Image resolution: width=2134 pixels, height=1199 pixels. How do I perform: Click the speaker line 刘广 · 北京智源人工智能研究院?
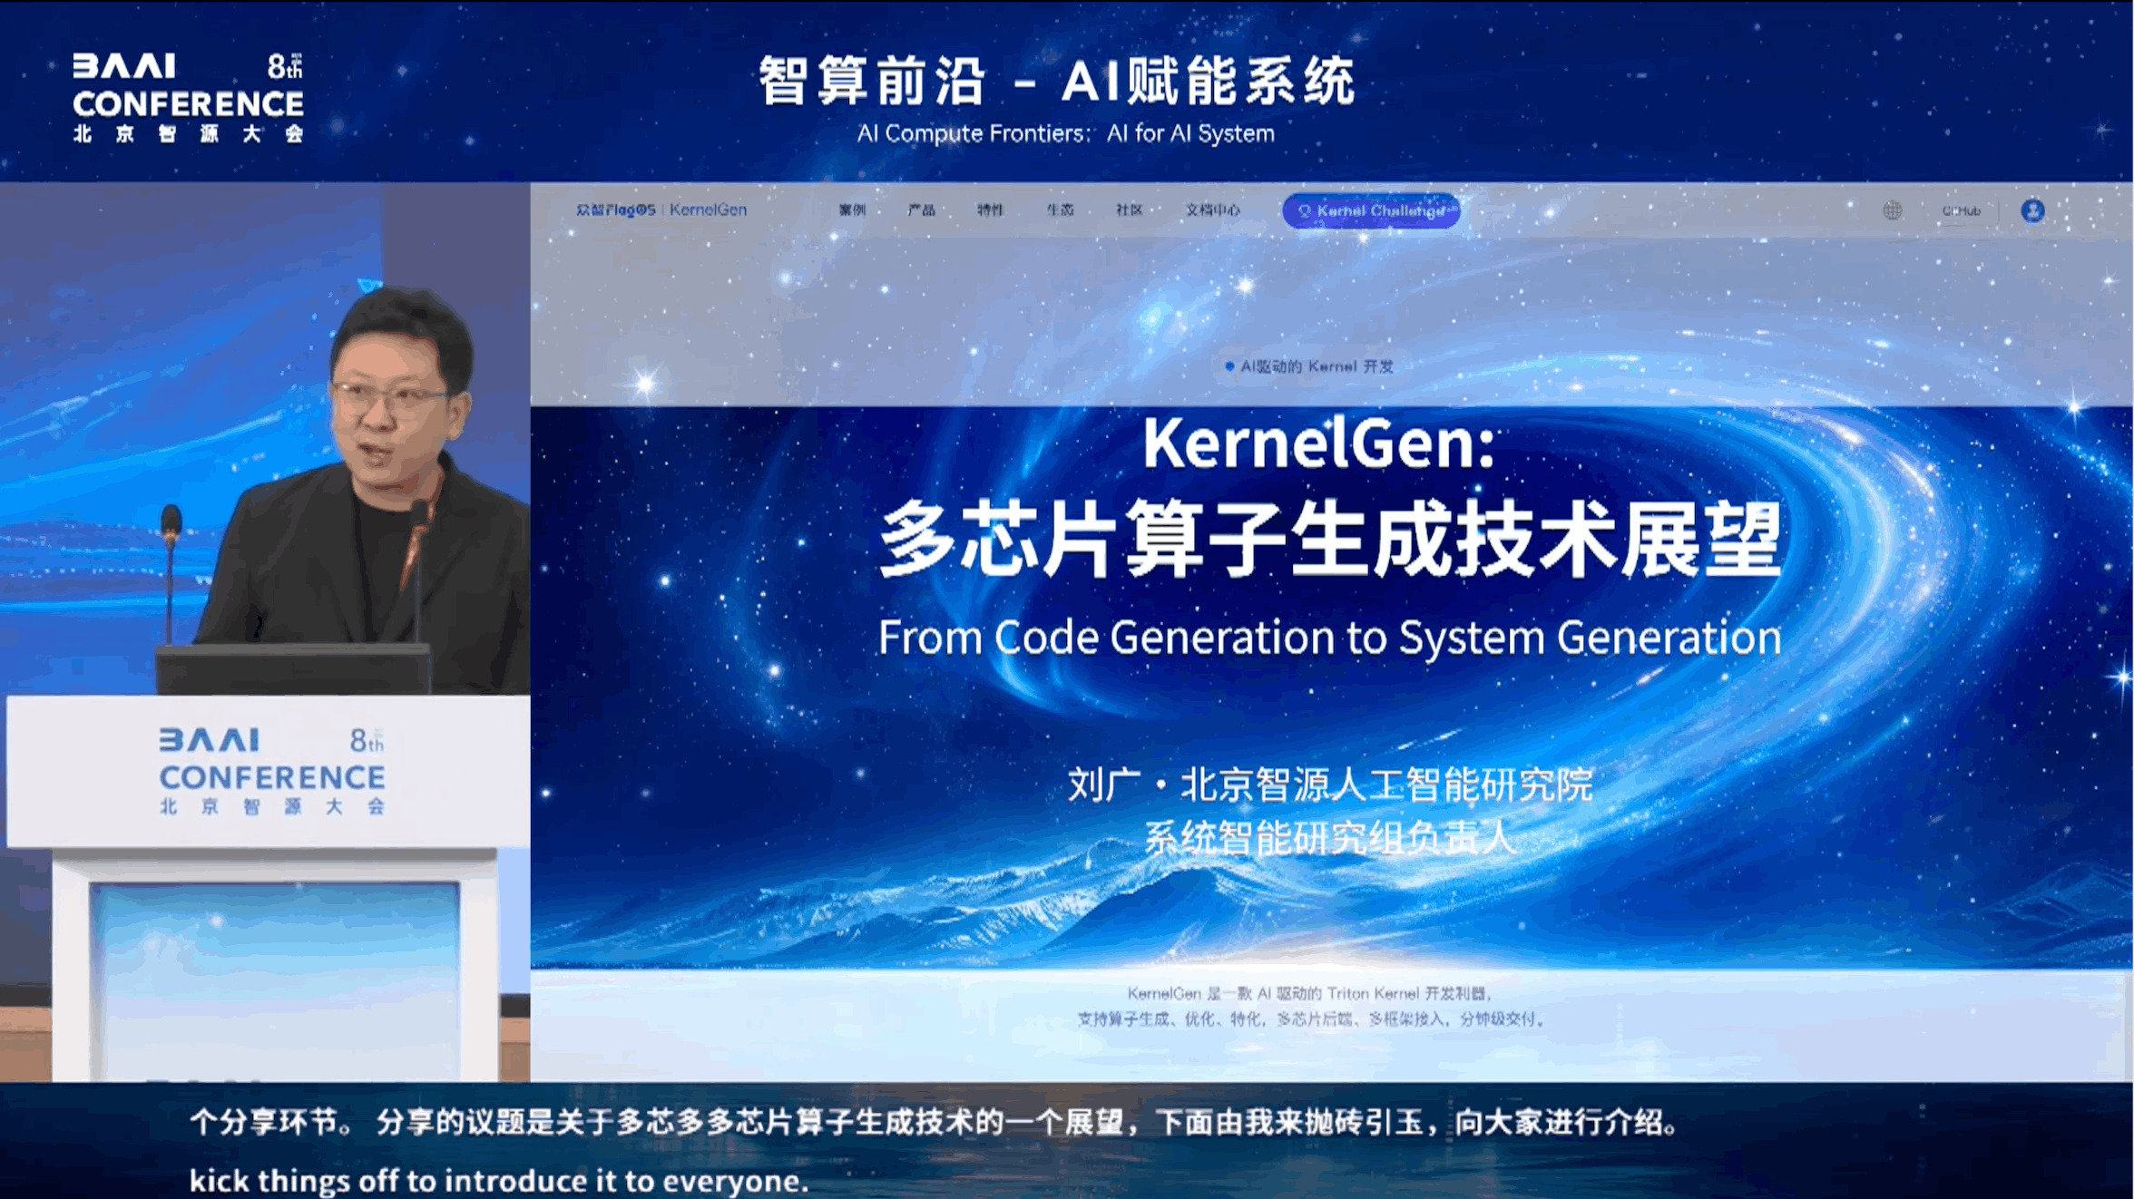pos(1330,785)
